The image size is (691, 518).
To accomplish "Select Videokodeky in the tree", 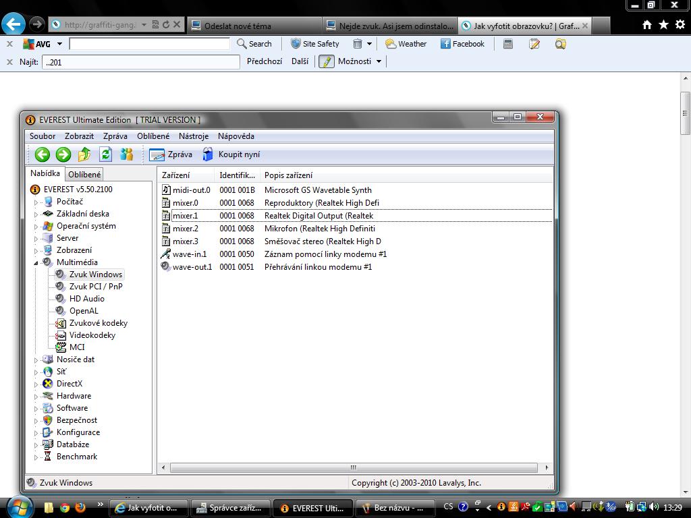I will point(92,335).
